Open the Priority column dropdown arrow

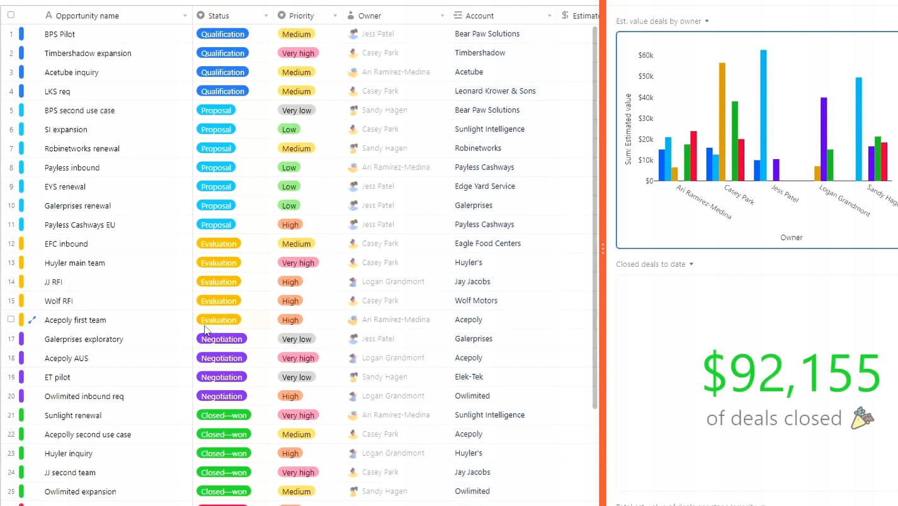tap(335, 16)
